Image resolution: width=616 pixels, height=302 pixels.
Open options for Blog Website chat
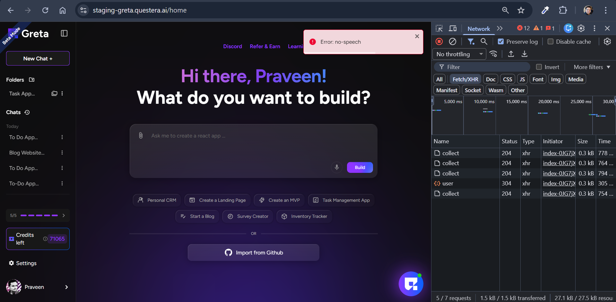62,153
